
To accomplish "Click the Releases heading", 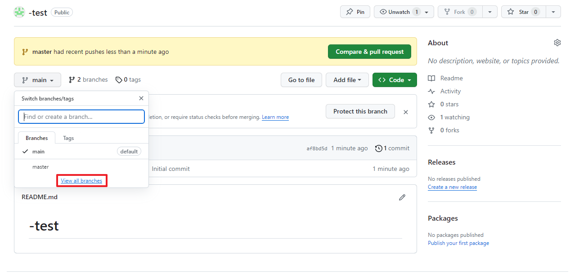I will coord(442,162).
